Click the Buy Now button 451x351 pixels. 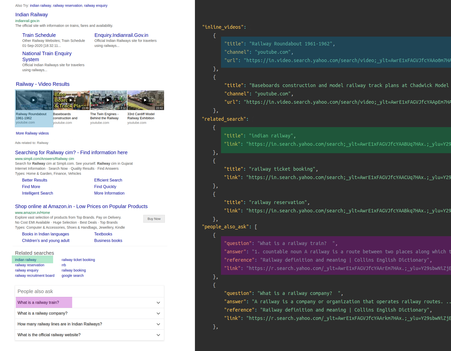point(154,219)
